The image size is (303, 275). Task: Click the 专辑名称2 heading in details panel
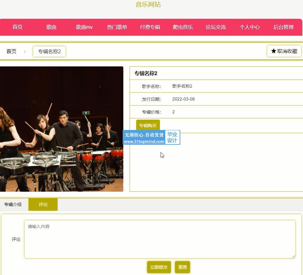coord(146,73)
